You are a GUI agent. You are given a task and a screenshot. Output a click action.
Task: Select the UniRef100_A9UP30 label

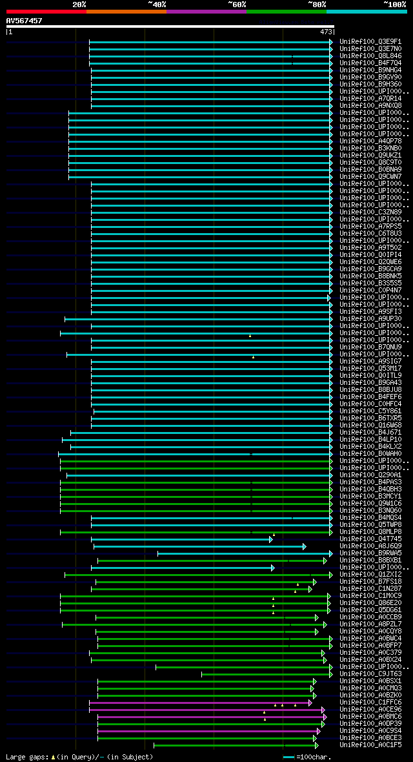[370, 319]
